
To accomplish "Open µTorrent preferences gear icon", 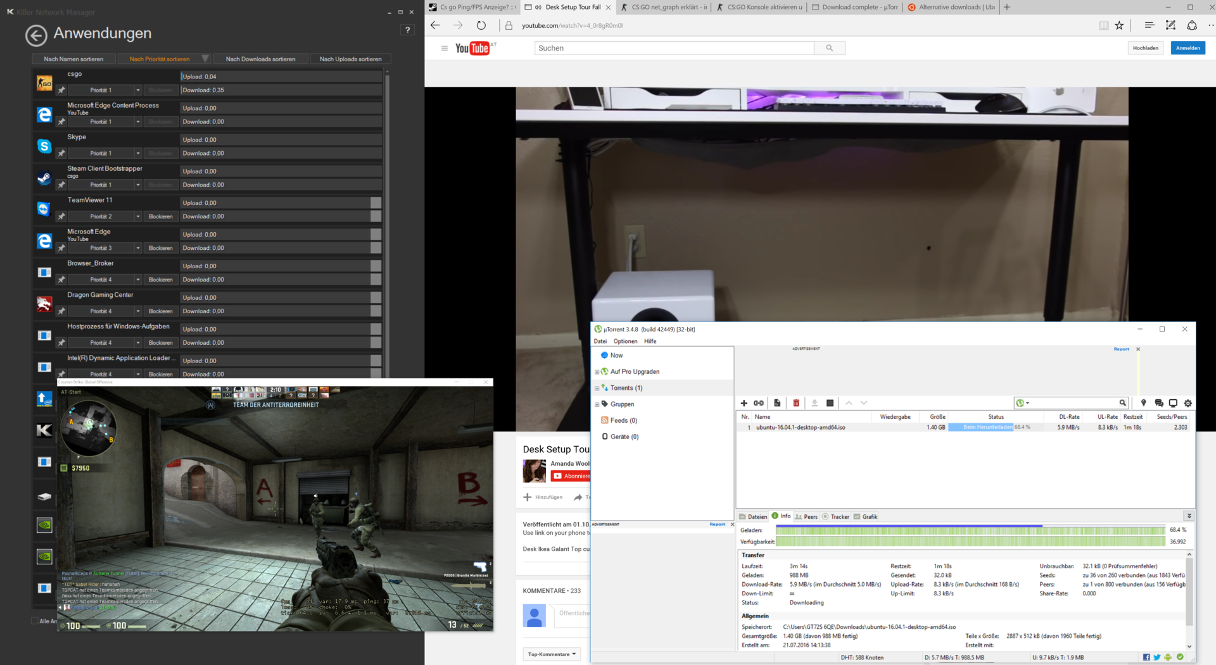I will tap(1188, 403).
